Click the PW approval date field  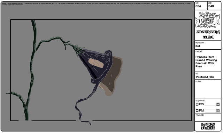210,105
